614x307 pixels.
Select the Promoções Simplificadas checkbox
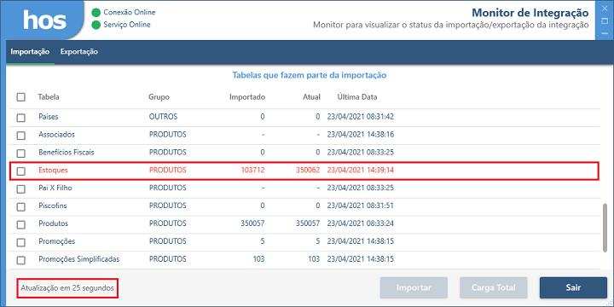pos(21,260)
